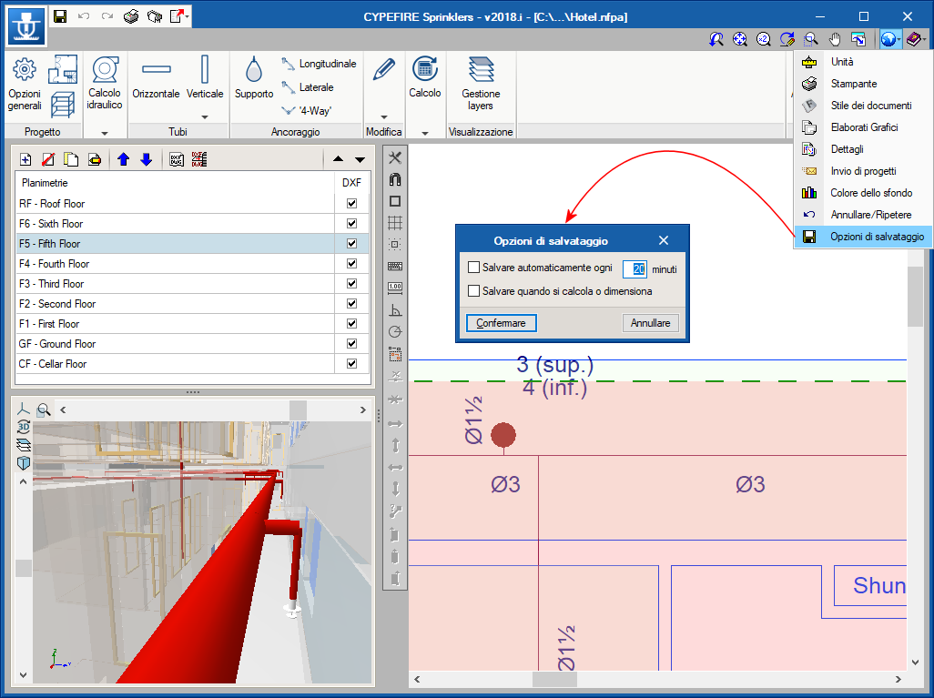This screenshot has height=698, width=934.
Task: Select Annullare/Ripetere menu entry
Action: [862, 215]
